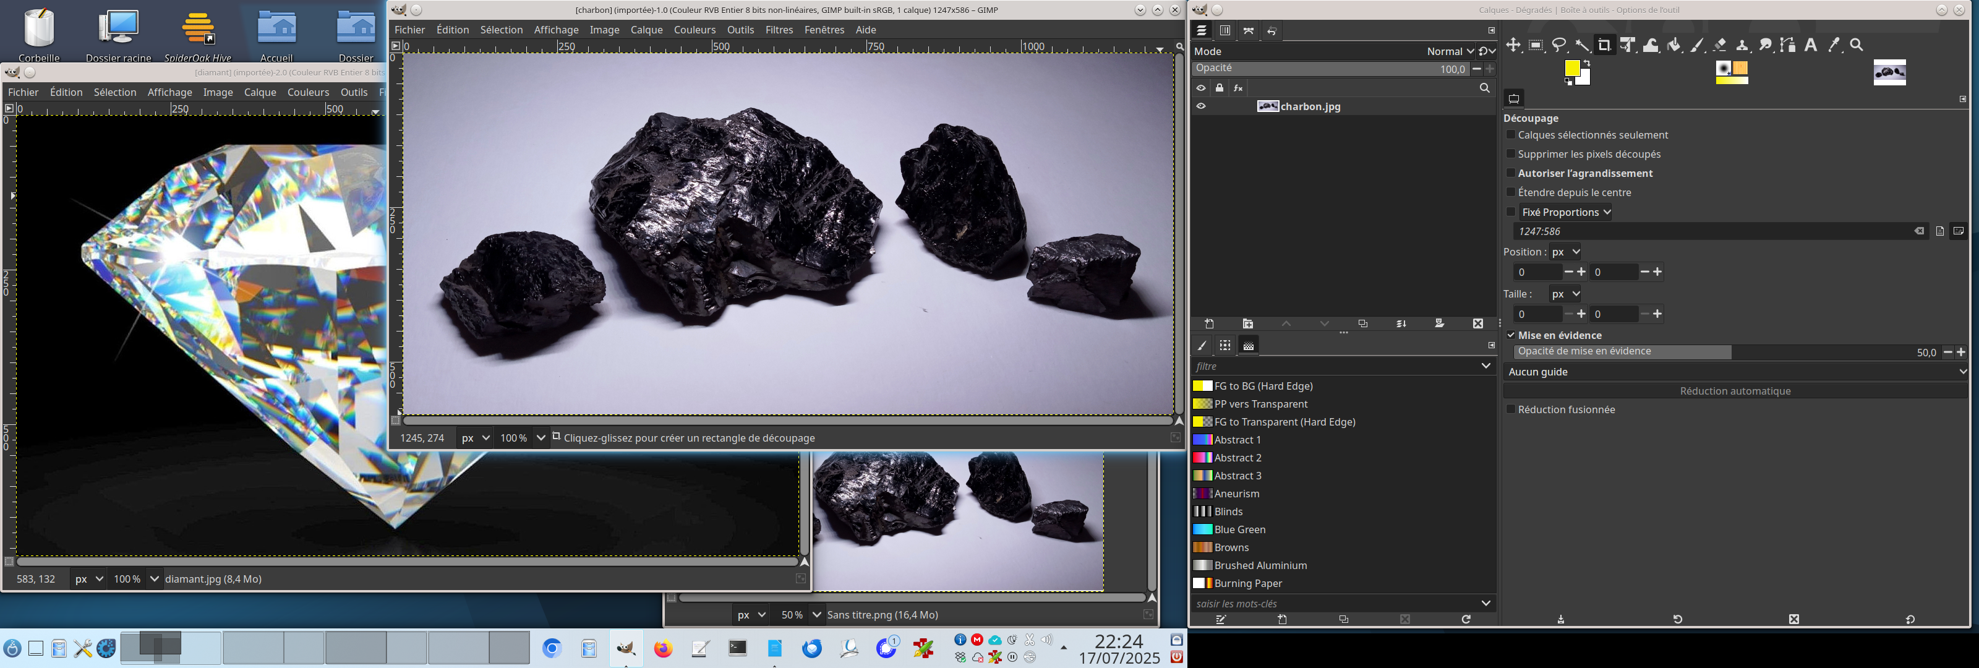This screenshot has width=1979, height=668.
Task: Select the Blue Green gradient
Action: (1239, 529)
